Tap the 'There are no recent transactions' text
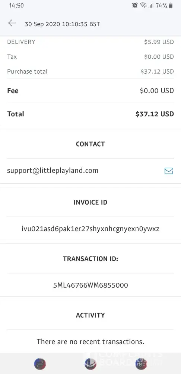 [90, 342]
